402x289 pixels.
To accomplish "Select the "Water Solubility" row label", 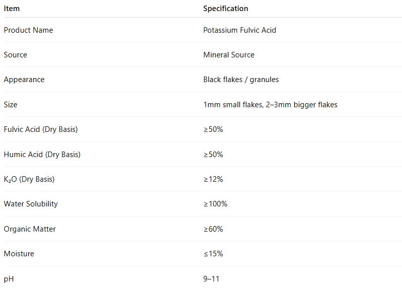I will [31, 204].
